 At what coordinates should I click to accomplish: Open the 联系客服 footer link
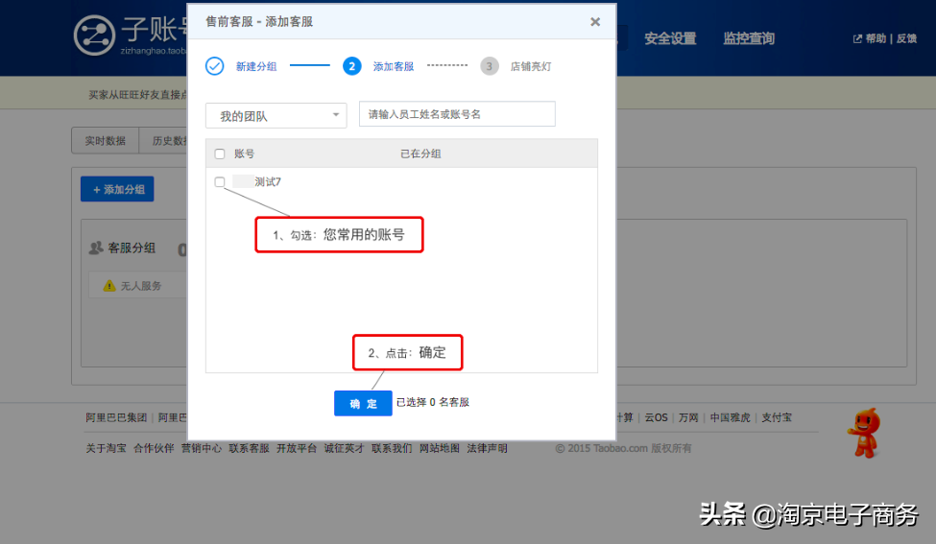click(x=249, y=448)
